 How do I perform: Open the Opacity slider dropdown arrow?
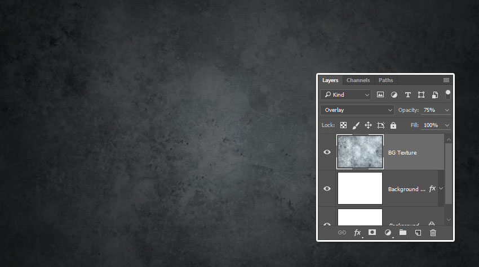tap(447, 110)
